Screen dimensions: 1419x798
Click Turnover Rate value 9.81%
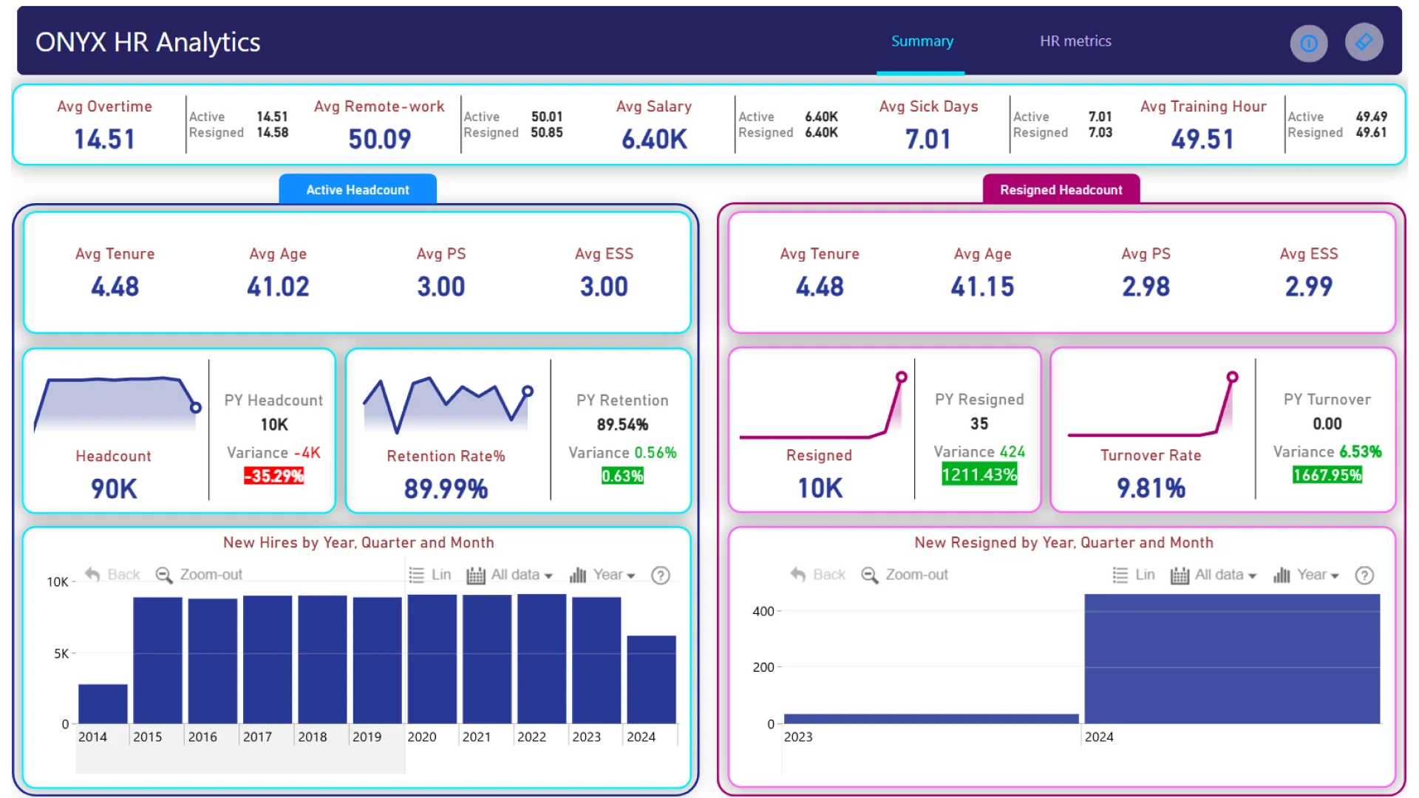click(x=1151, y=488)
